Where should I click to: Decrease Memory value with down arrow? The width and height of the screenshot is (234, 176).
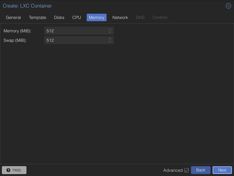coord(110,32)
